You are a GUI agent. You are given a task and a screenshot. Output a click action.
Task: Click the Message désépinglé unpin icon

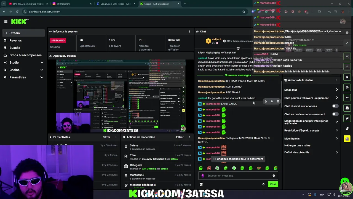coord(126,185)
